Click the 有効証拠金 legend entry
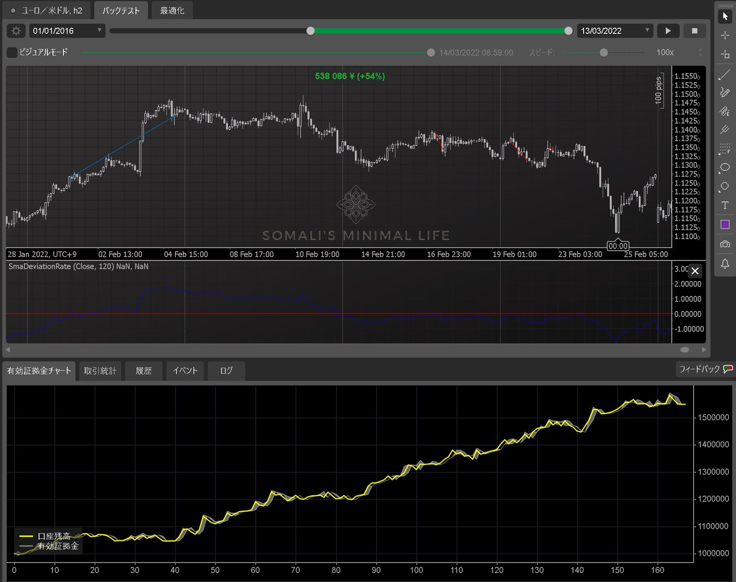The height and width of the screenshot is (582, 736). (49, 546)
